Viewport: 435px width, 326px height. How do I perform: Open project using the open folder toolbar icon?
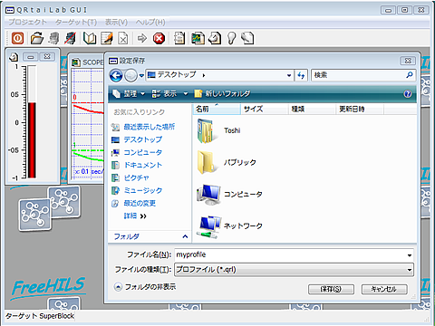click(37, 38)
